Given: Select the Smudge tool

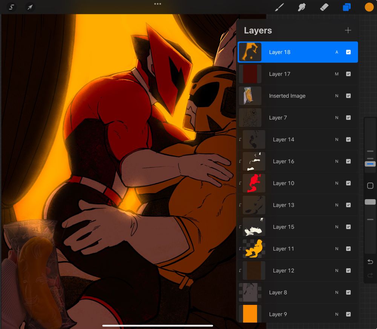Looking at the screenshot, I should tap(302, 7).
